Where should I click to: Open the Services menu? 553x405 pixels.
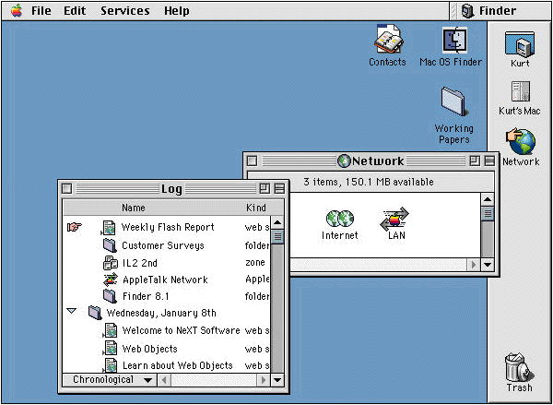(124, 11)
